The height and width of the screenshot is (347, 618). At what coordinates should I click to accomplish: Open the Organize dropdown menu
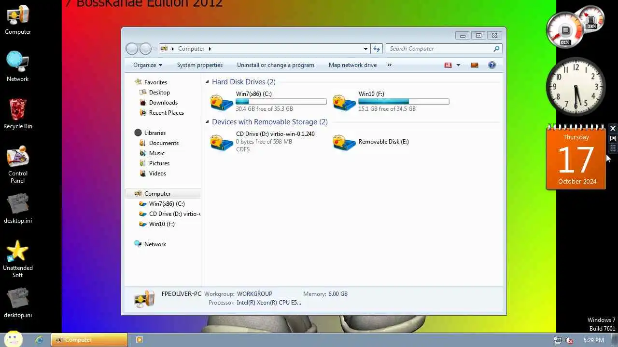click(148, 65)
